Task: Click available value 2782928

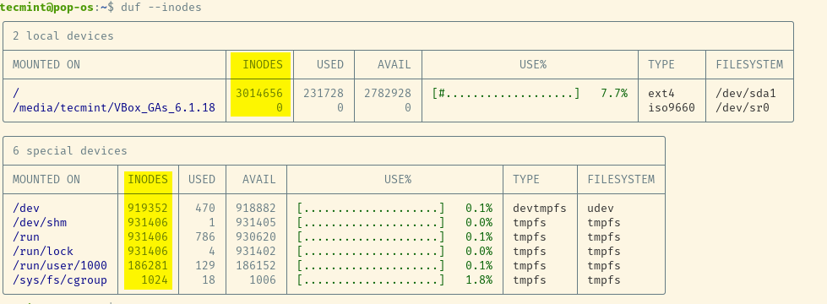Action: 388,93
